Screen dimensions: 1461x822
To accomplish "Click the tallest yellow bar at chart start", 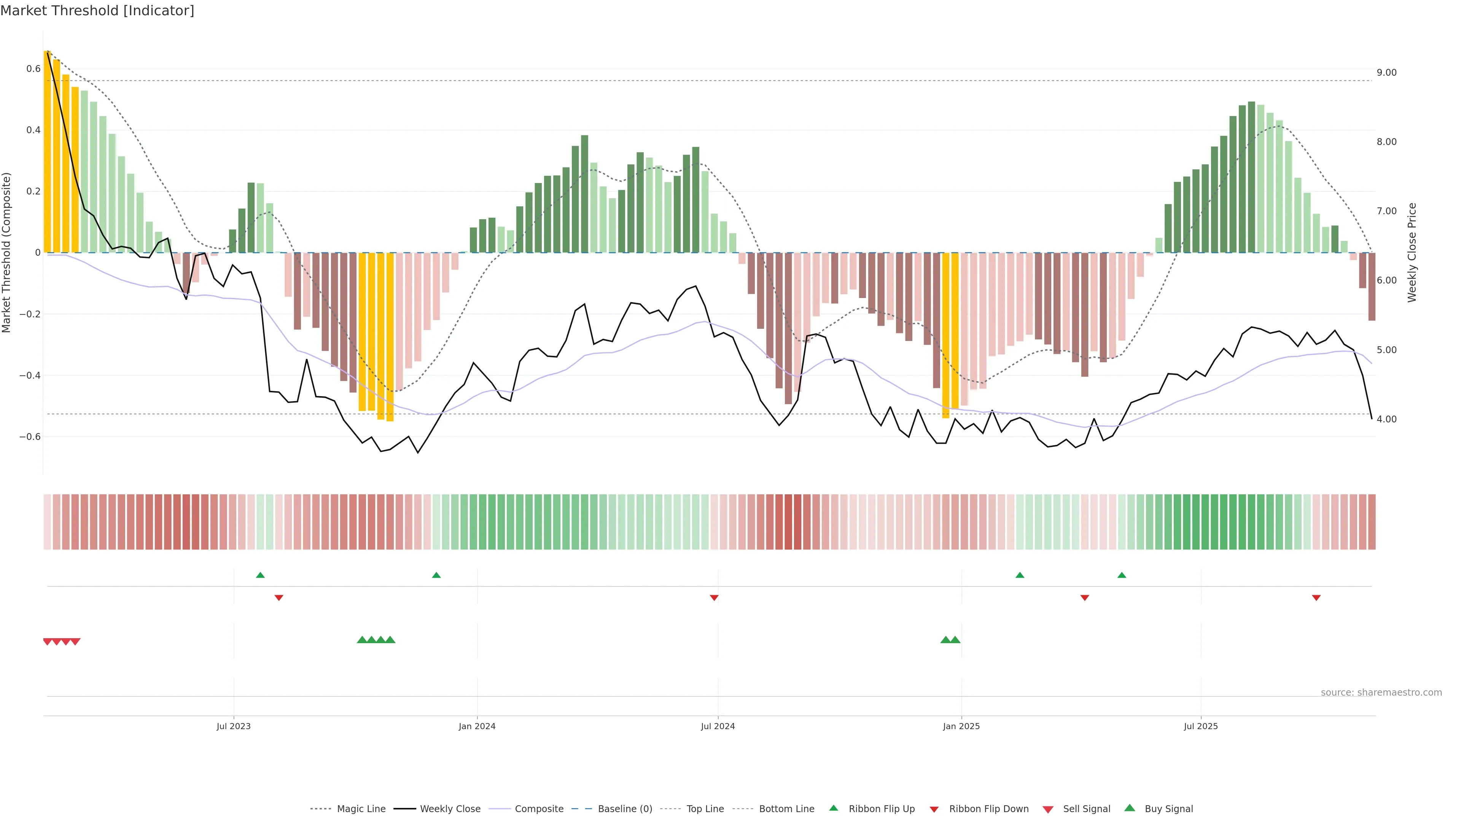I will pos(47,151).
